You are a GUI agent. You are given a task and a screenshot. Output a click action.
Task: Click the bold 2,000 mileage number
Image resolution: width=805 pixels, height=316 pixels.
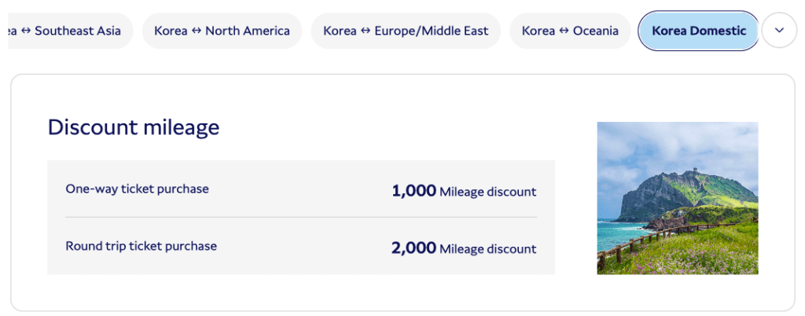[x=414, y=248]
